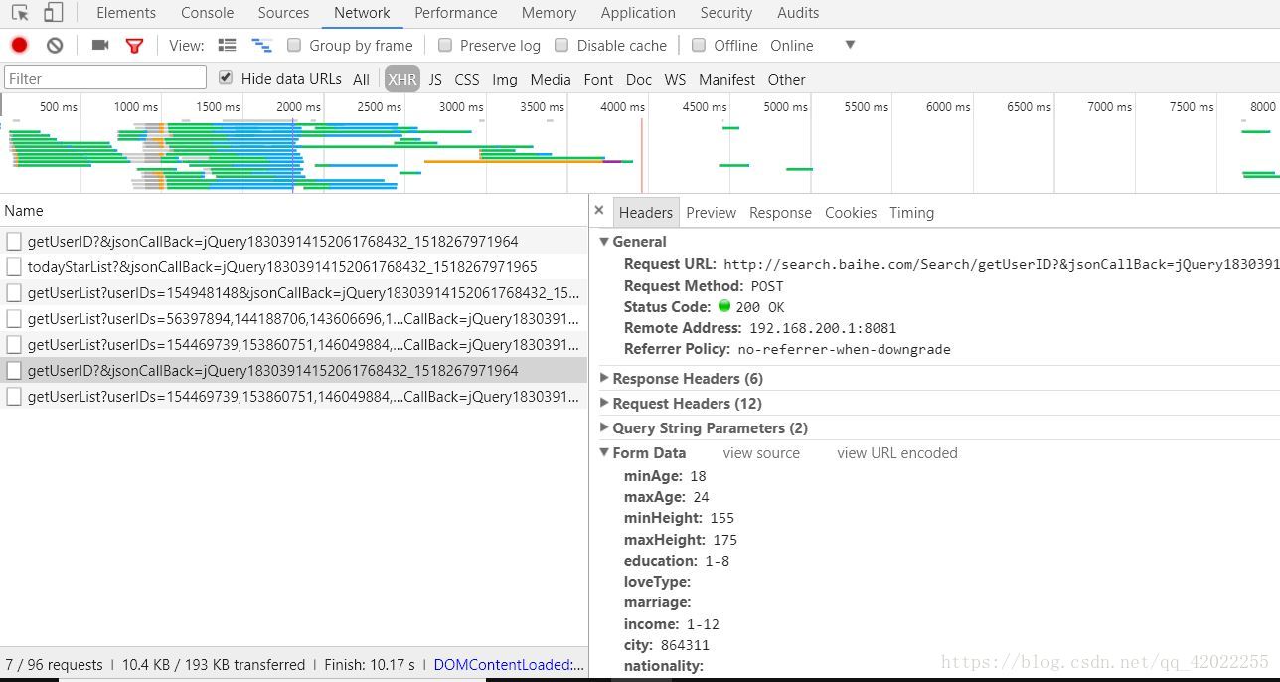
Task: Select the todayStarList request row
Action: pos(294,267)
